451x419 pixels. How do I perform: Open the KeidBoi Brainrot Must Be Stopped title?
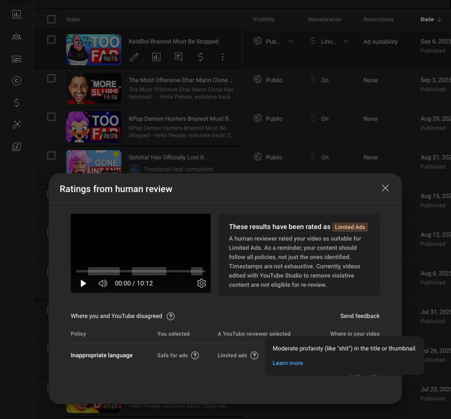click(173, 41)
